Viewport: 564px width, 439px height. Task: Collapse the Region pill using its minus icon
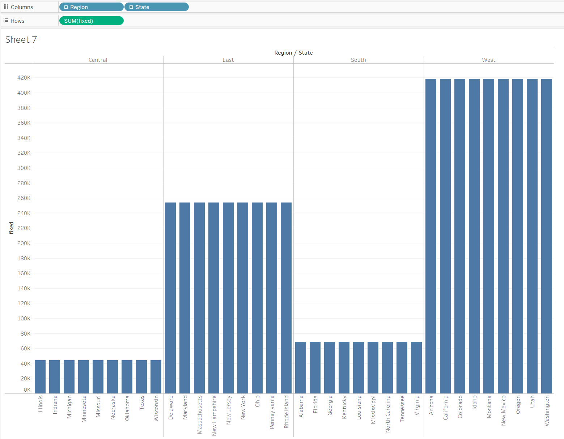click(66, 7)
